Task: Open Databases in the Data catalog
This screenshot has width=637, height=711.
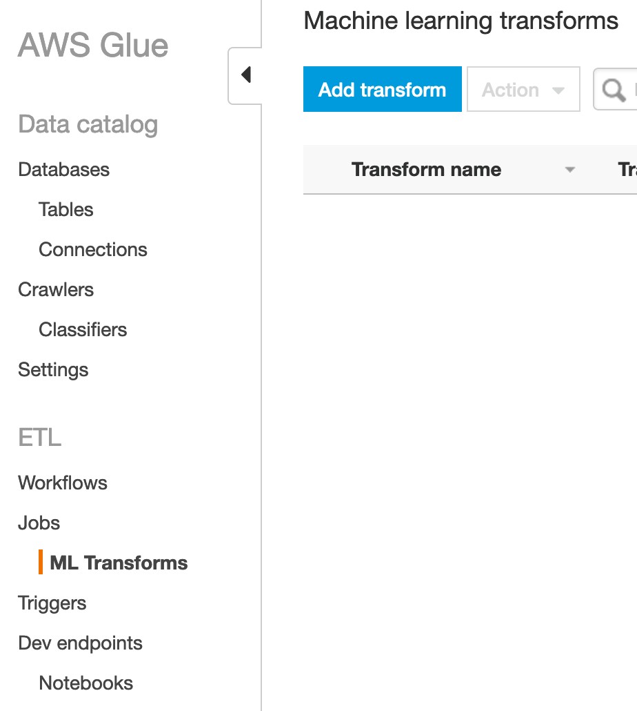Action: coord(64,170)
